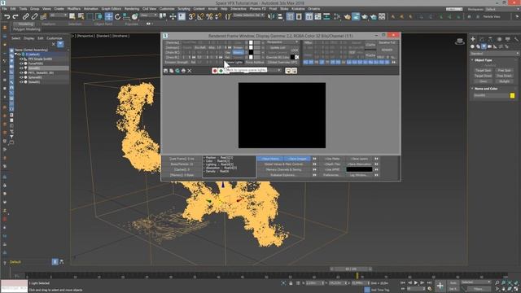
Task: Click the Undo arrow in main toolbar
Action: (x=7, y=16)
